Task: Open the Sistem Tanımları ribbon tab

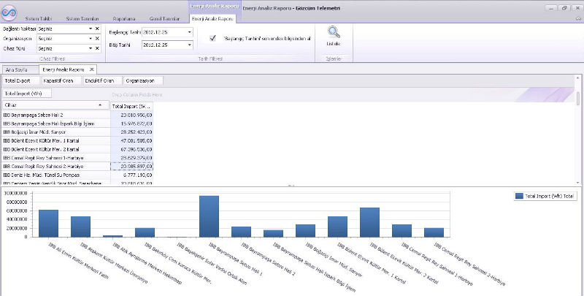Action: 83,18
